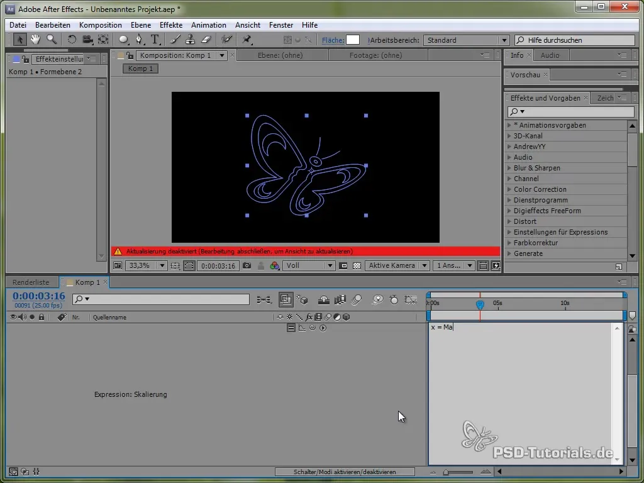
Task: Click Schalter/Modi aktivieren/deaktivieren button
Action: click(345, 472)
